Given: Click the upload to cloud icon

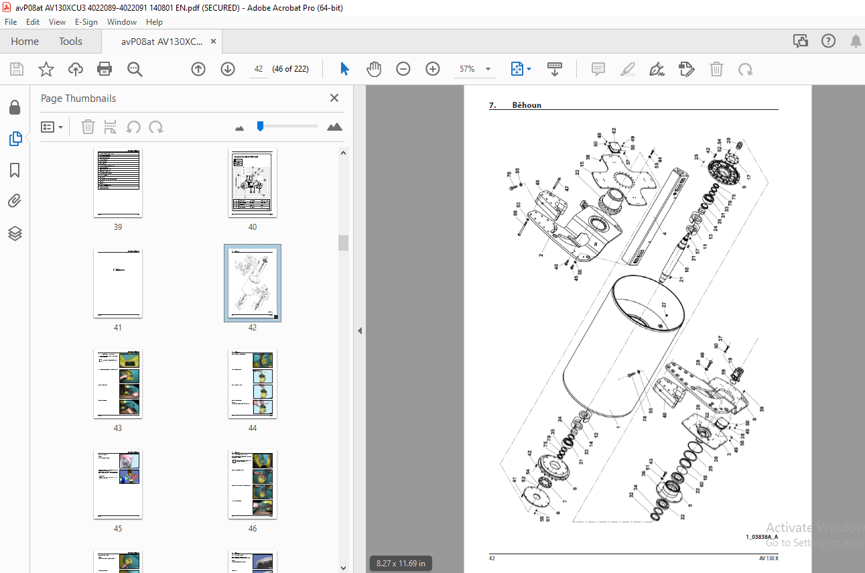Looking at the screenshot, I should point(76,69).
